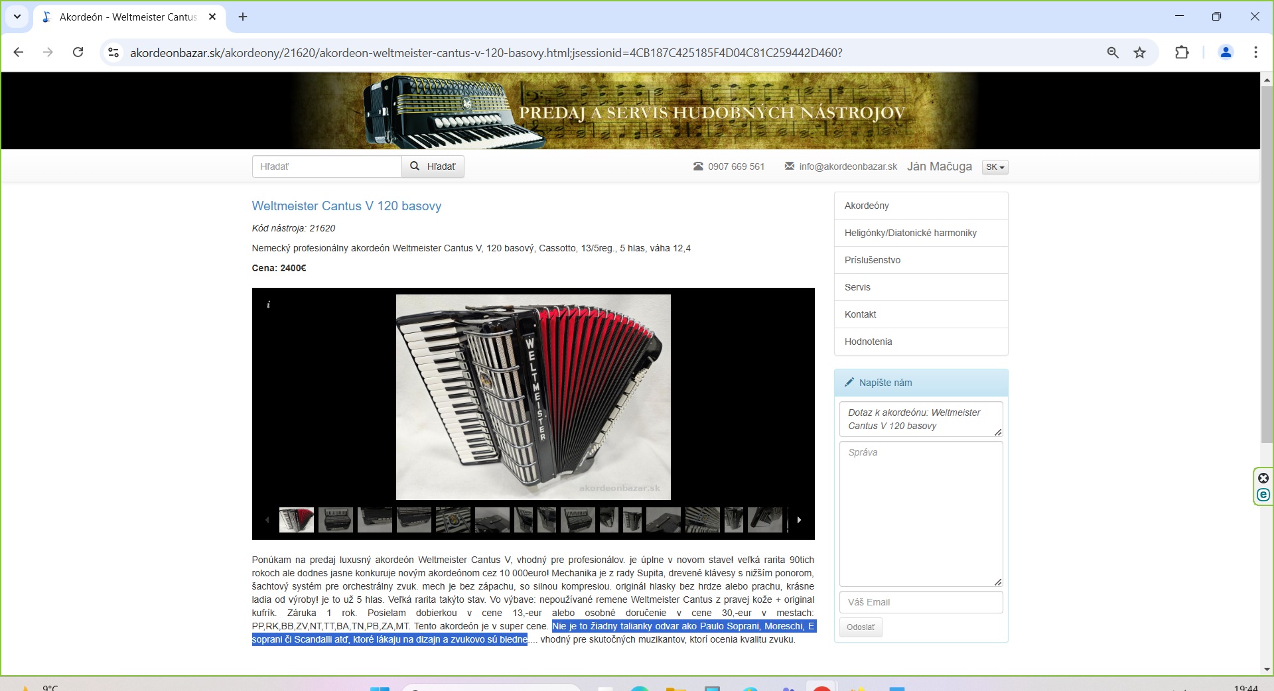Click the browser forward arrow
Image resolution: width=1274 pixels, height=691 pixels.
point(48,52)
